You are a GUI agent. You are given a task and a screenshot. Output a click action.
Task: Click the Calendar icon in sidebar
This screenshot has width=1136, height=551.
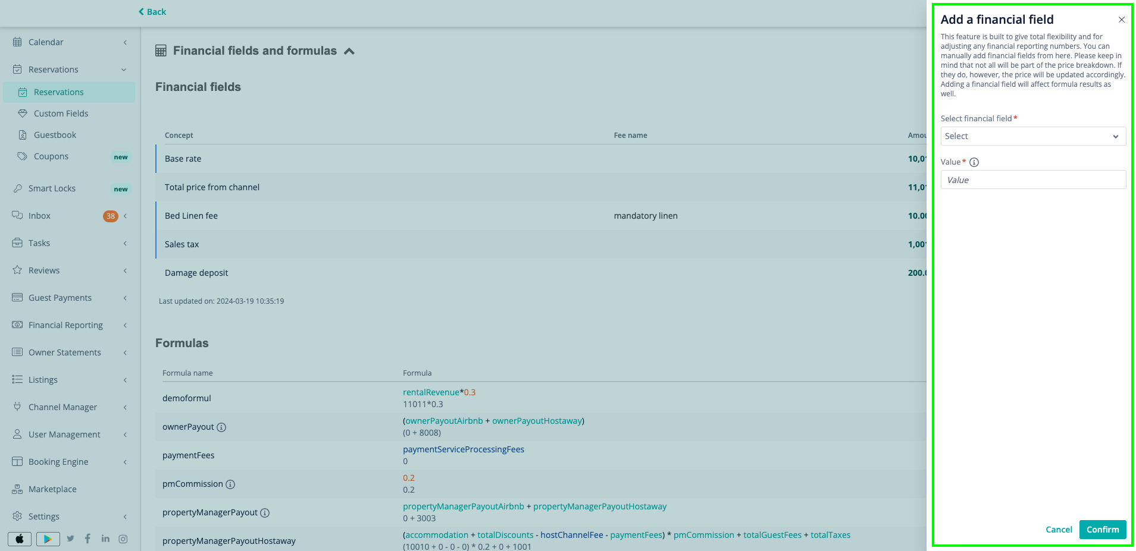pos(17,42)
